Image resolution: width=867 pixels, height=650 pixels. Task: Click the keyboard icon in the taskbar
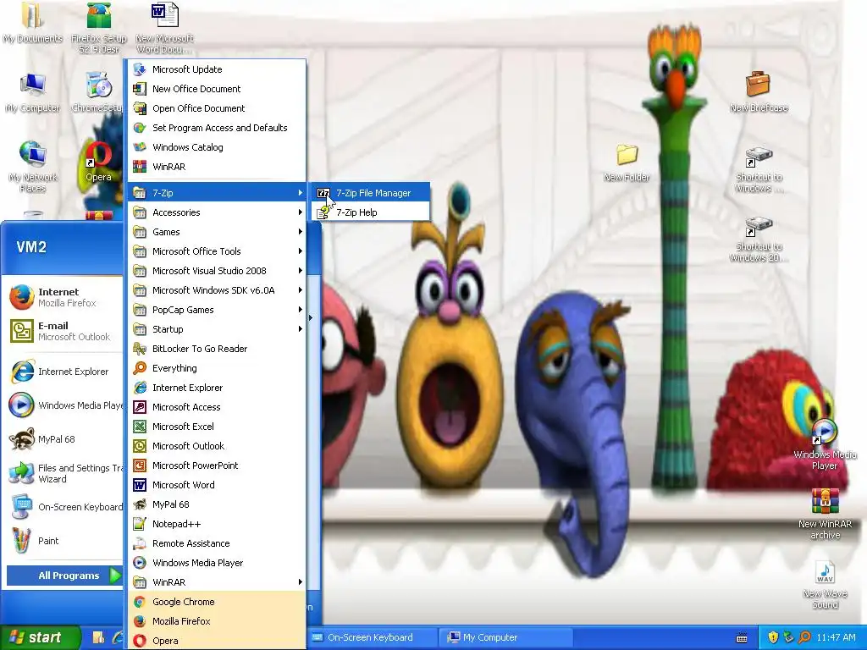[x=742, y=638]
